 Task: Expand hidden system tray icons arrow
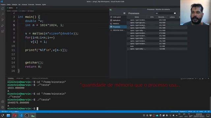pos(177,115)
